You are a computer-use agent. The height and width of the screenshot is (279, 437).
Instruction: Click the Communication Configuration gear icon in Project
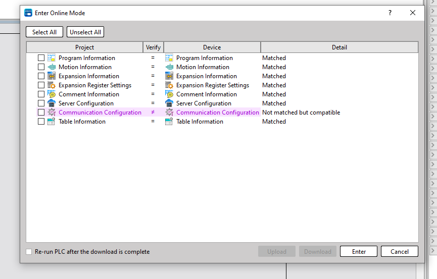(x=51, y=113)
